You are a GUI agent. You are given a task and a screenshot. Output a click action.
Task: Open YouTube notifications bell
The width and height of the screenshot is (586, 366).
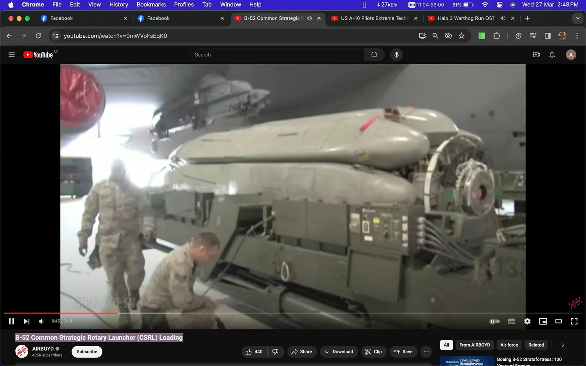pos(552,55)
